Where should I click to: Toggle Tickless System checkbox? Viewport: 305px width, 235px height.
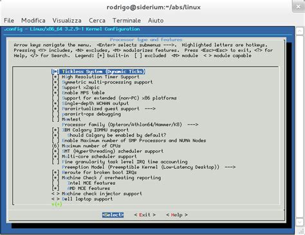55,71
